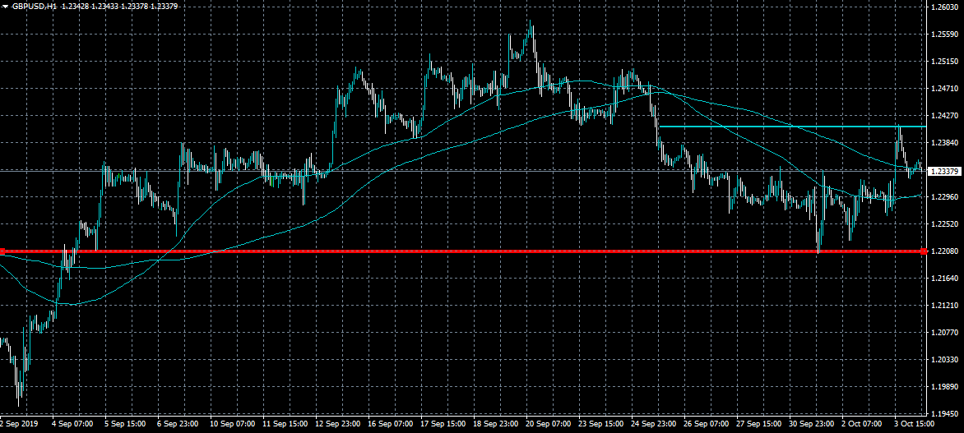Click the 1.19890 price axis label
This screenshot has width=964, height=433.
944,386
